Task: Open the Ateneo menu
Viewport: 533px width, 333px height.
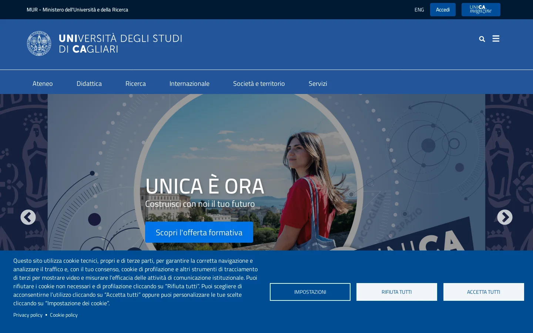Action: 43,84
